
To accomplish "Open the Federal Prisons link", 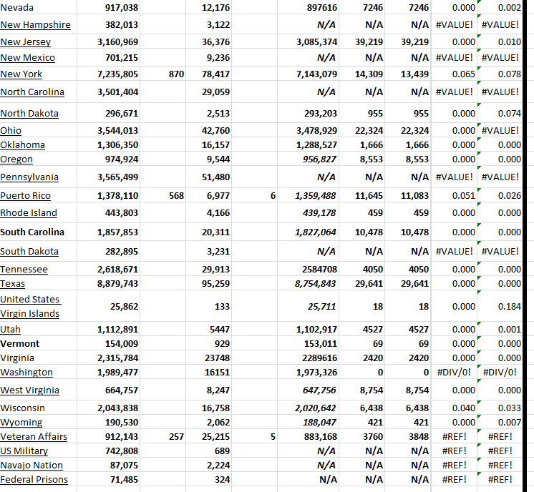I will pyautogui.click(x=34, y=479).
